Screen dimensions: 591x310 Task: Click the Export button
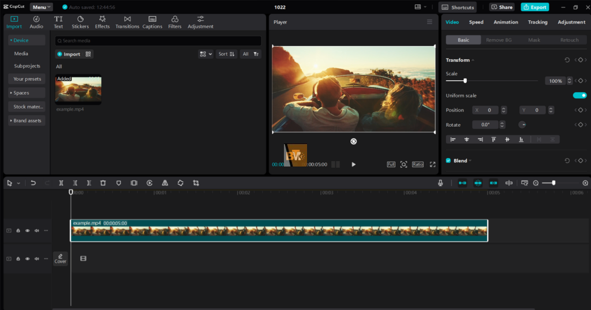pyautogui.click(x=534, y=7)
